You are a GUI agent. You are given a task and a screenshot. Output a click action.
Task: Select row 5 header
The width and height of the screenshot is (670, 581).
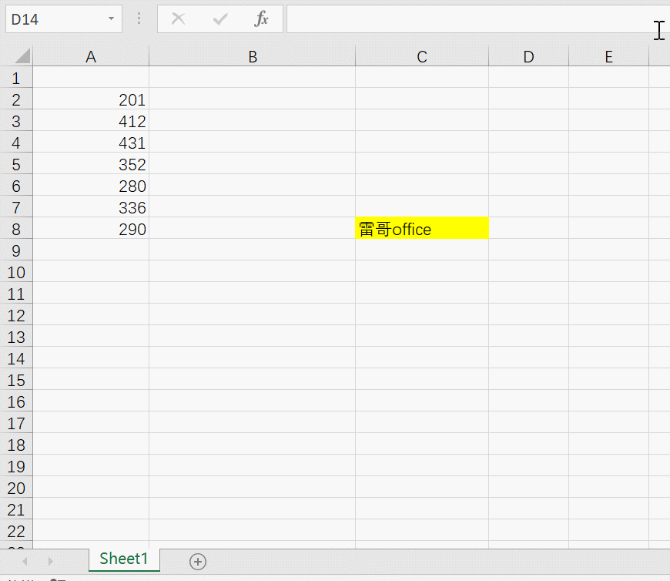16,163
